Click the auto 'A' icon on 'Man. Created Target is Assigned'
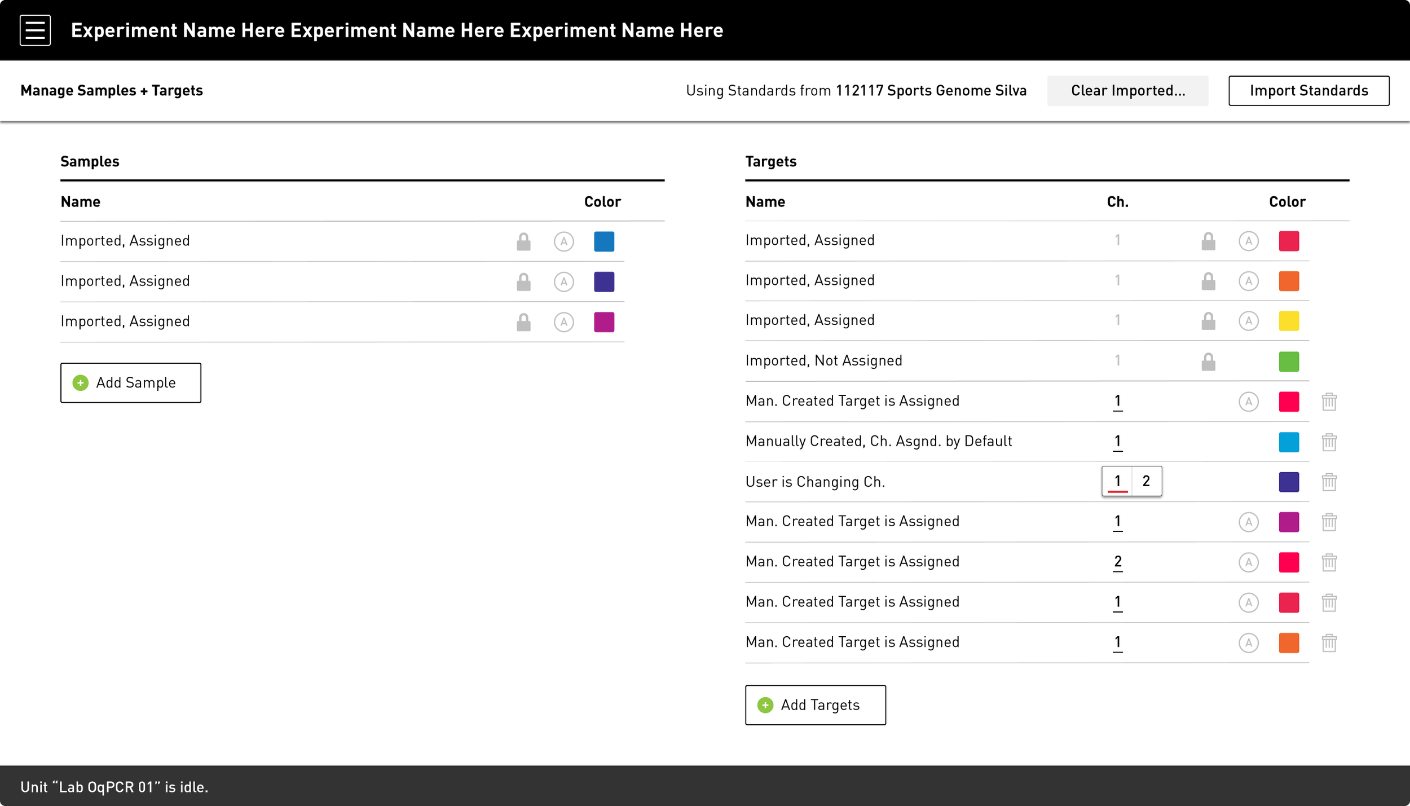Image resolution: width=1410 pixels, height=806 pixels. coord(1249,402)
